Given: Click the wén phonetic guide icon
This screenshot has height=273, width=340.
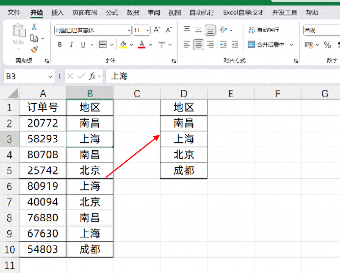Looking at the screenshot, I should click(162, 45).
